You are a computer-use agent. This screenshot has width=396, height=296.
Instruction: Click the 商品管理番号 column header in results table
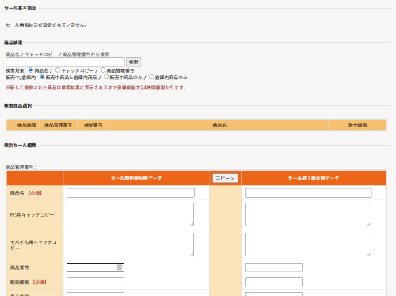click(58, 125)
